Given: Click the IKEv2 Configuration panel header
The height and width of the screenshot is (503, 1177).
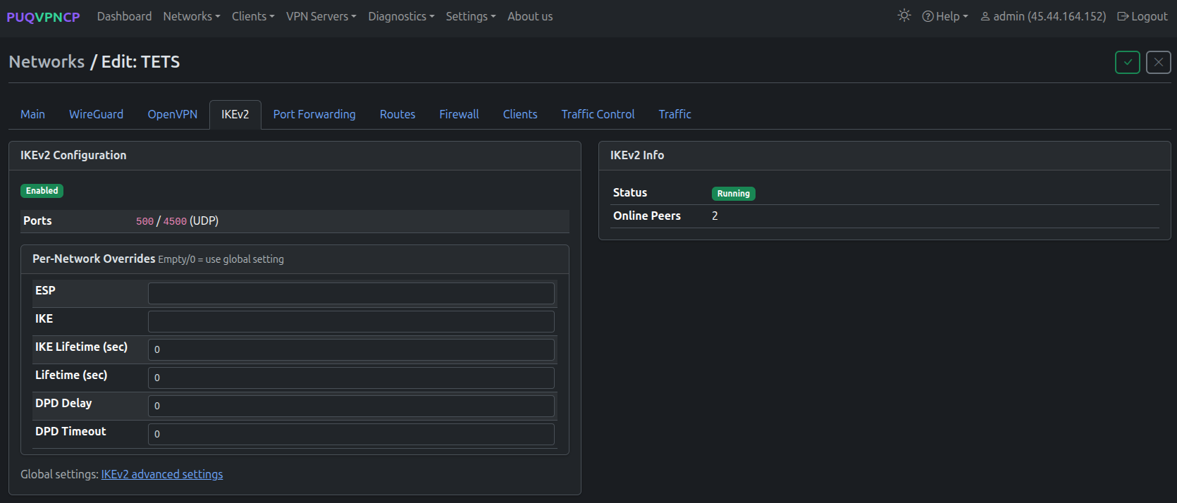Looking at the screenshot, I should (295, 156).
